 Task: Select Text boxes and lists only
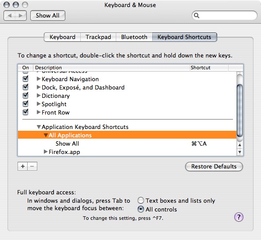(141, 201)
